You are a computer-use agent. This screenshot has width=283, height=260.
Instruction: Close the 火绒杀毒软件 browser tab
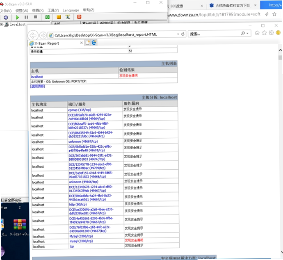[x=256, y=5]
